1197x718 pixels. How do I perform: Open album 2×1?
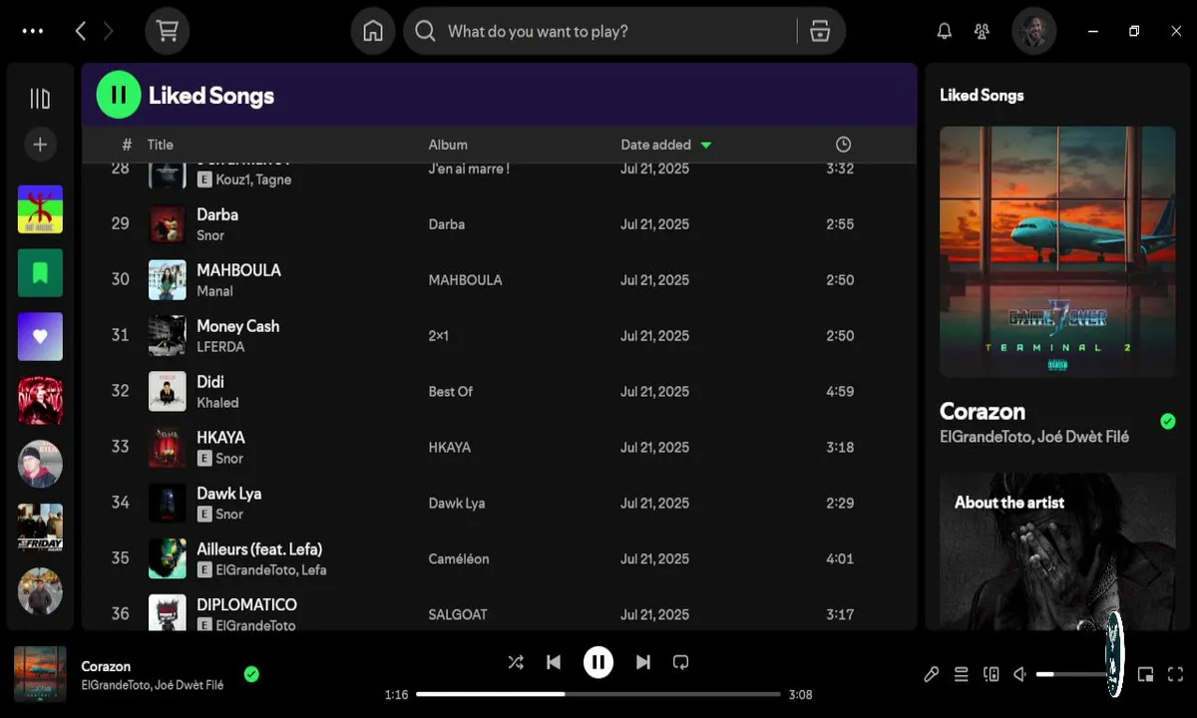(x=438, y=336)
